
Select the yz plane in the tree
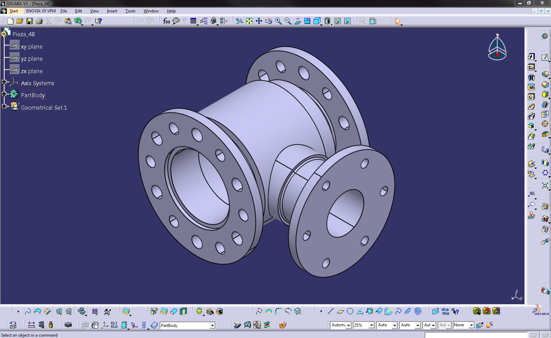click(x=32, y=59)
